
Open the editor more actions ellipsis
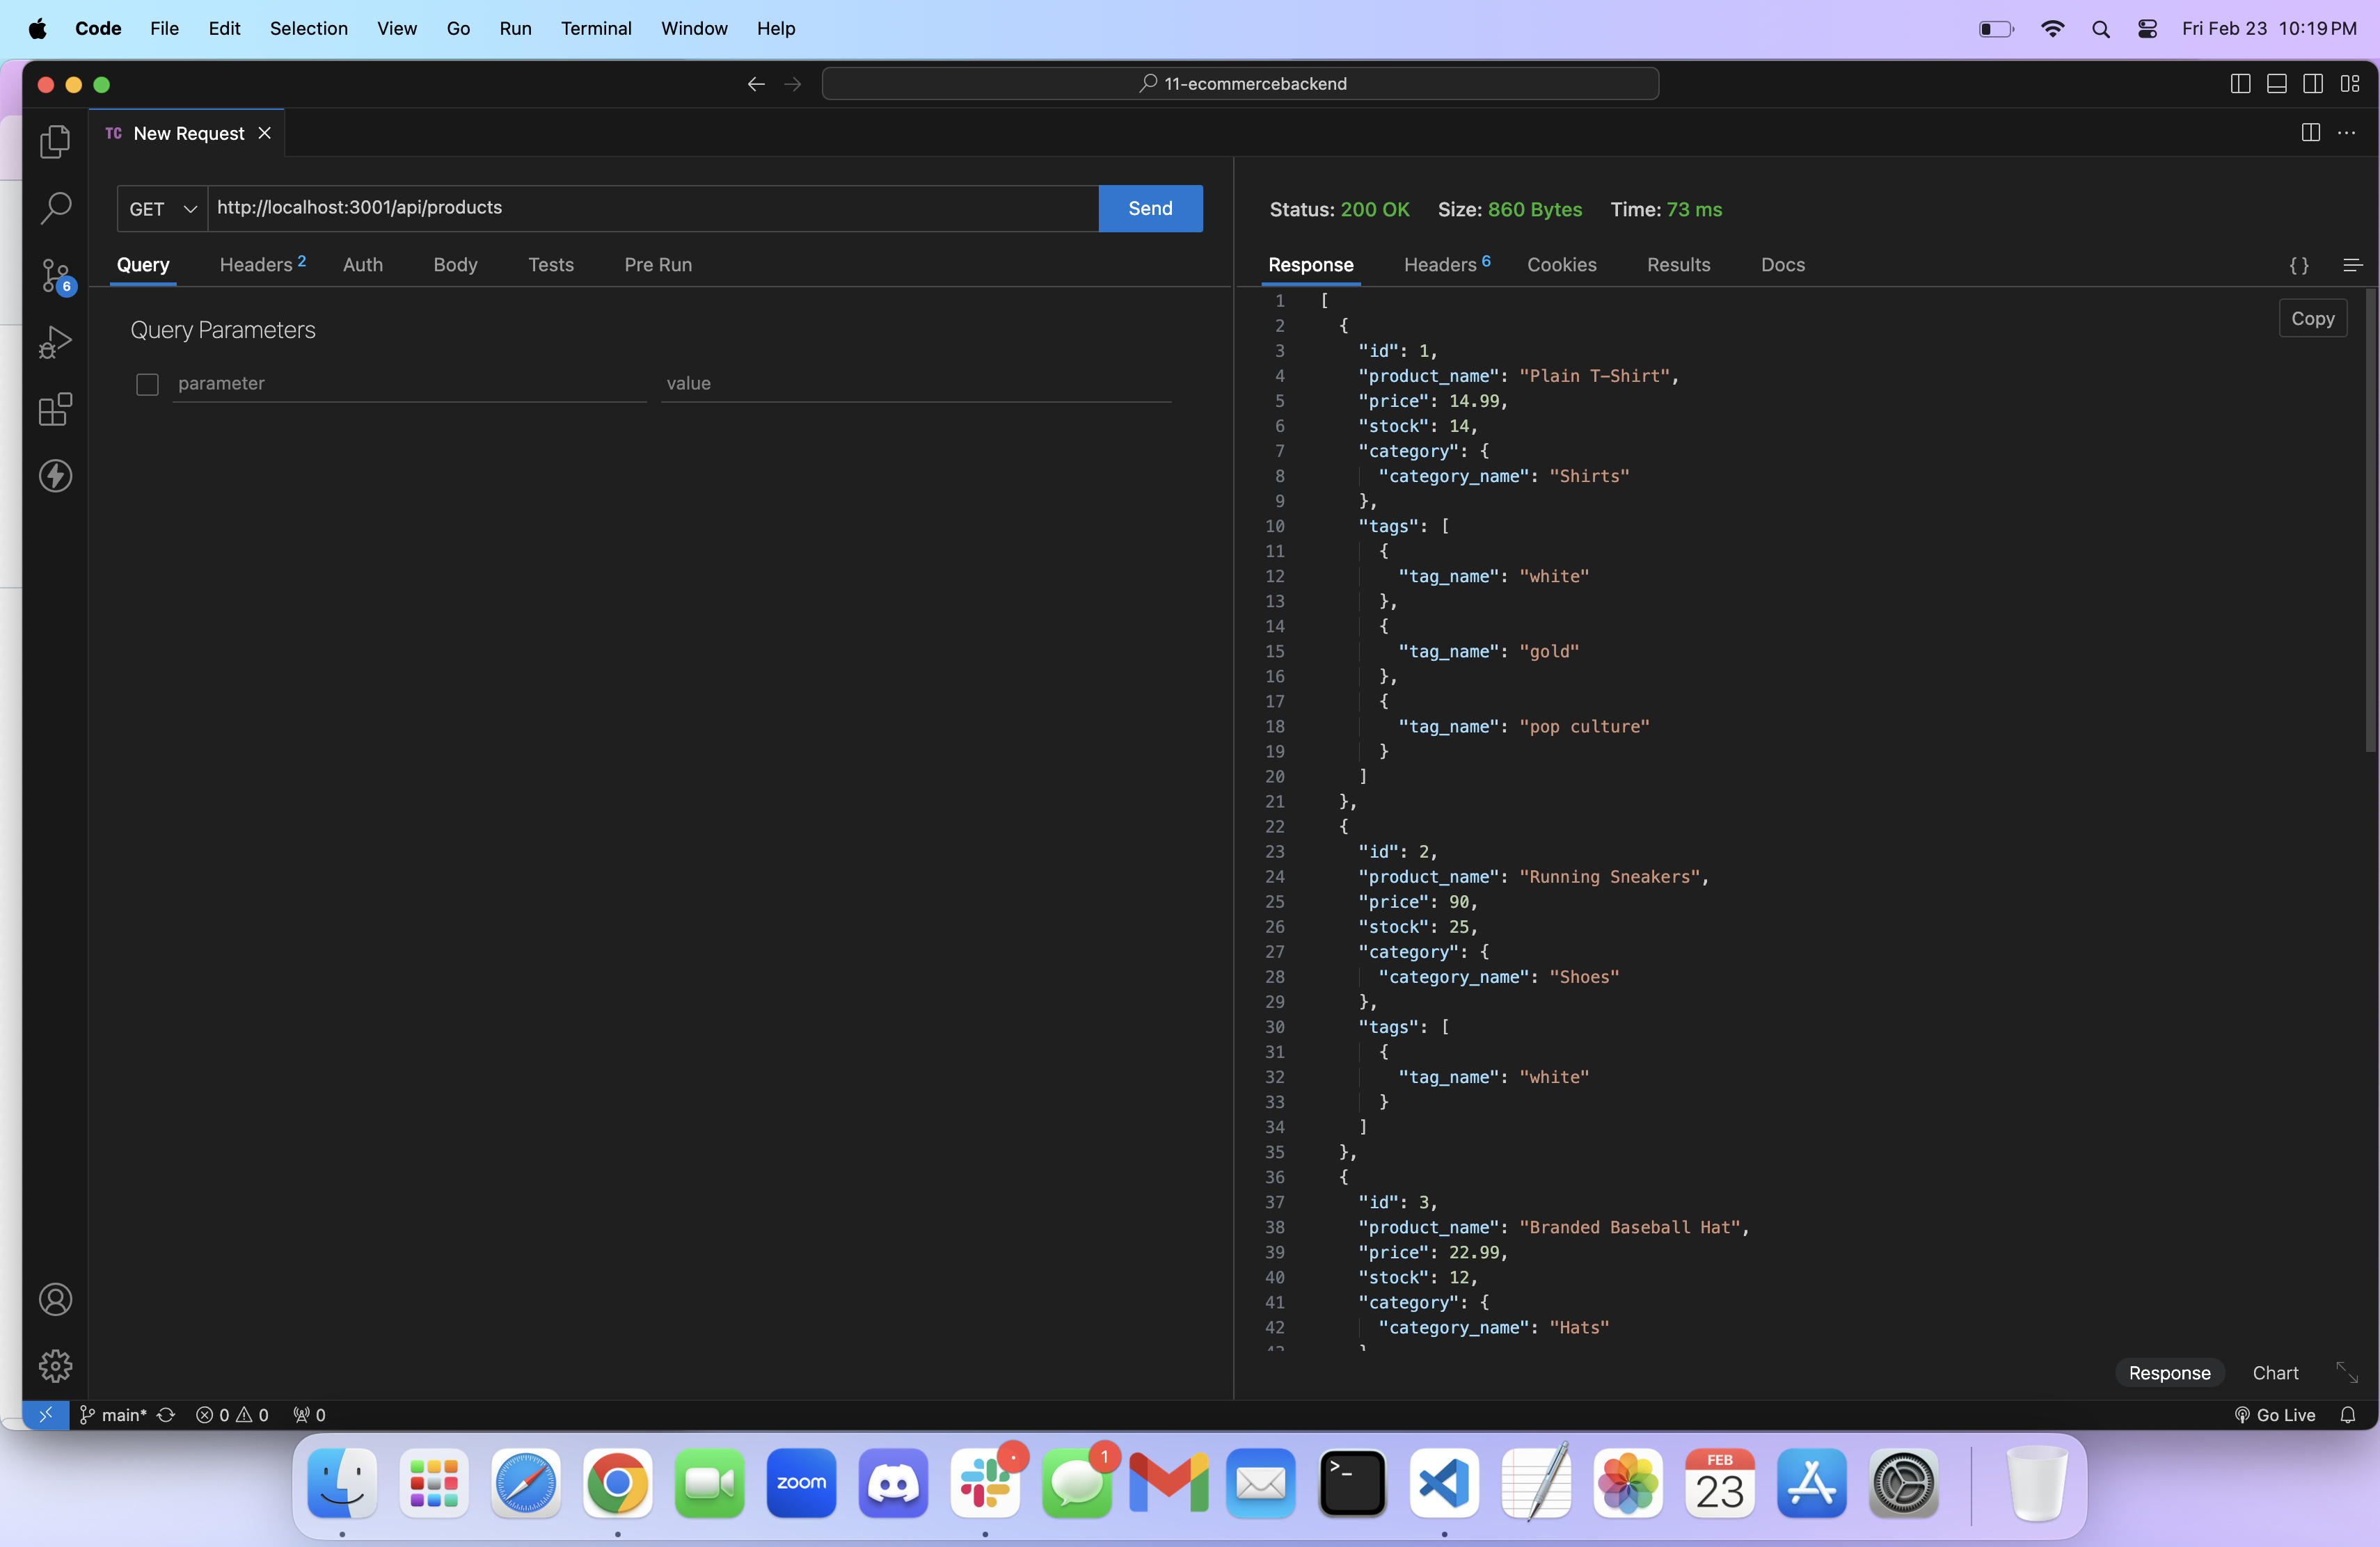[x=2346, y=133]
